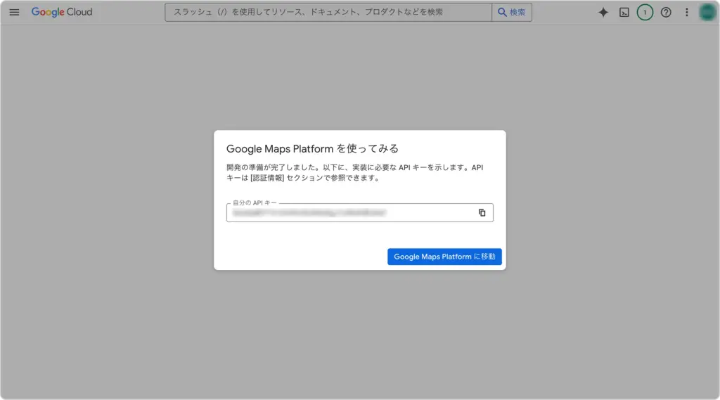Open the hamburger navigation menu
The height and width of the screenshot is (400, 720).
point(14,13)
